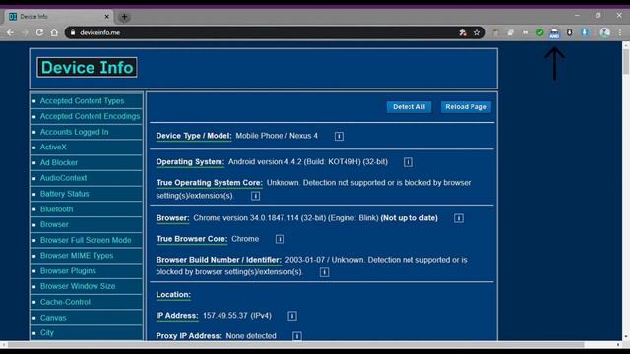
Task: Open Accepted Content Types in sidebar
Action: coord(82,101)
